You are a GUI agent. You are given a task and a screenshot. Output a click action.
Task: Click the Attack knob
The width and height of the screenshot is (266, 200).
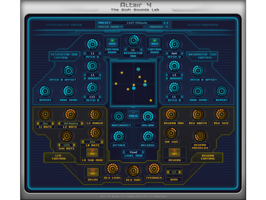pyautogui.click(x=119, y=137)
